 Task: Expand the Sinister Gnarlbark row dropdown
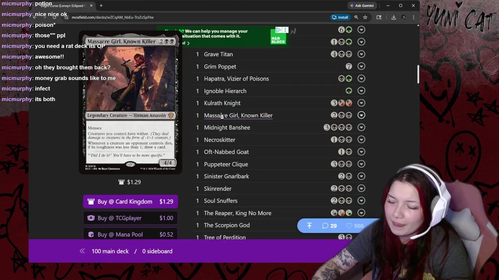pyautogui.click(x=361, y=176)
